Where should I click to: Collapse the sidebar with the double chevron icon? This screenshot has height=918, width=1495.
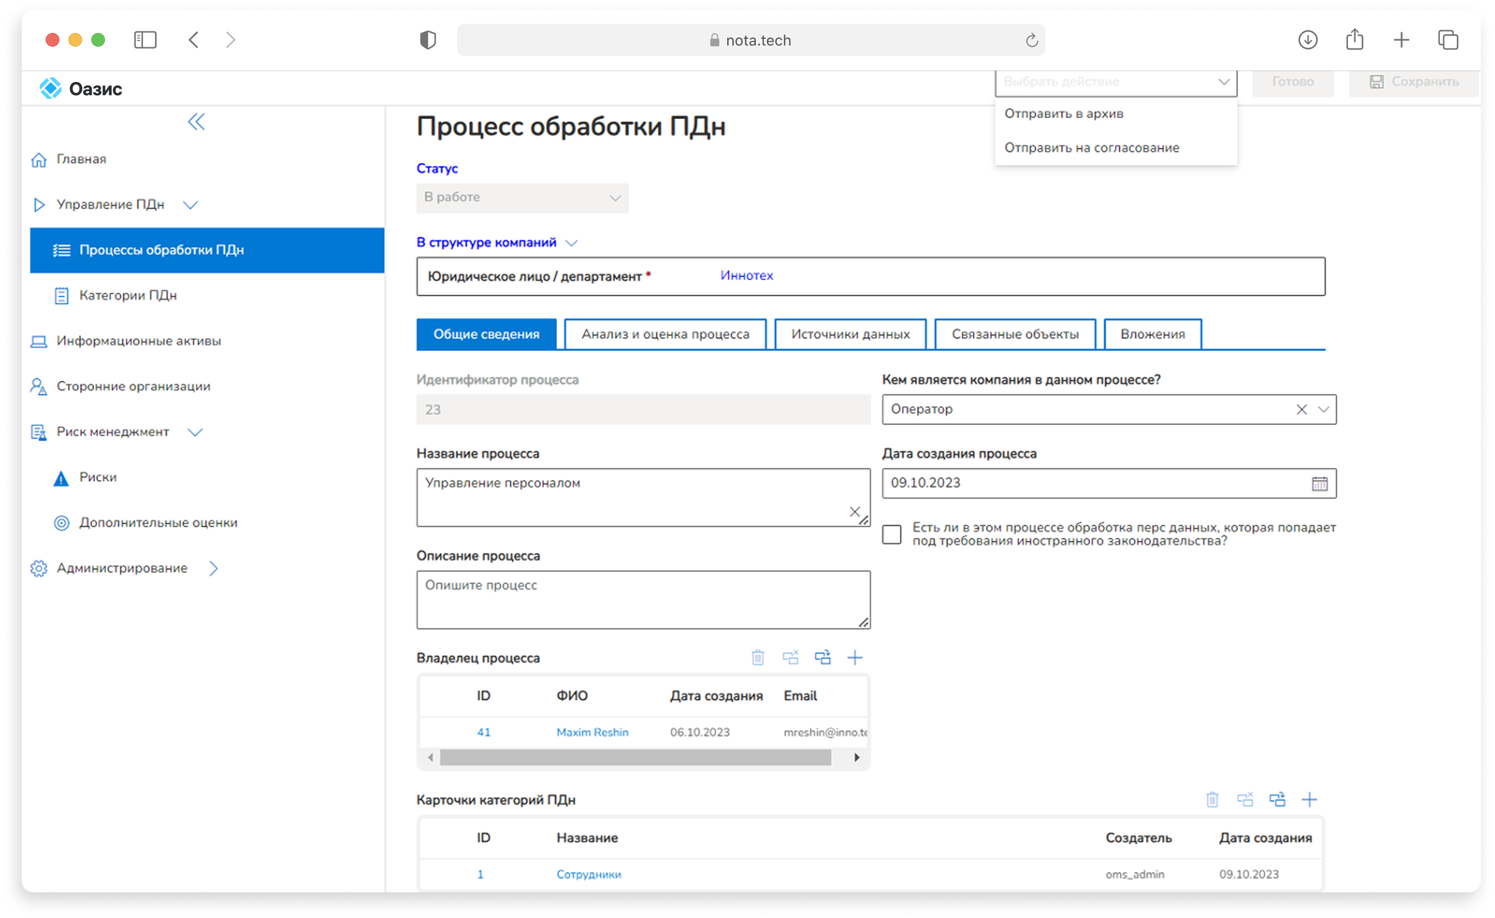point(196,122)
